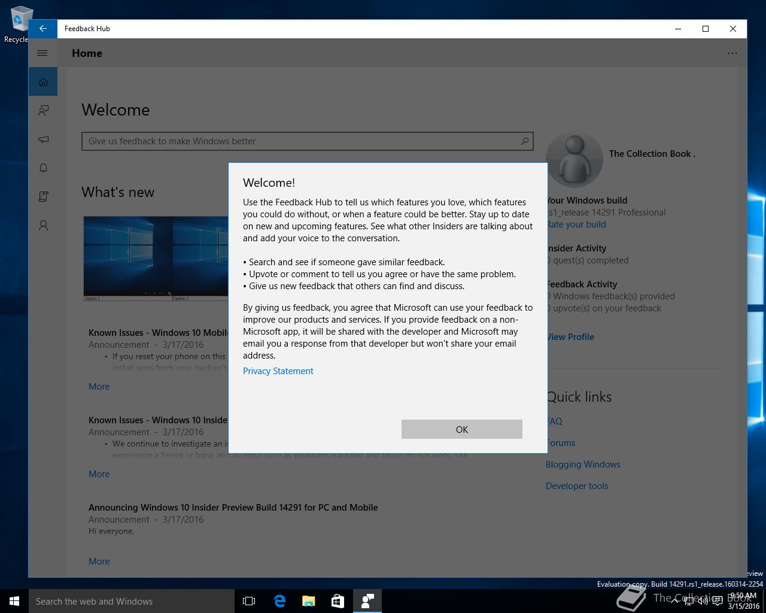Screen dimensions: 766x613
Task: Open the Quests icon in the sidebar
Action: click(43, 196)
